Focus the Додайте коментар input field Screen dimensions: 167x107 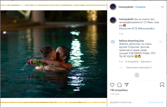point(128,102)
